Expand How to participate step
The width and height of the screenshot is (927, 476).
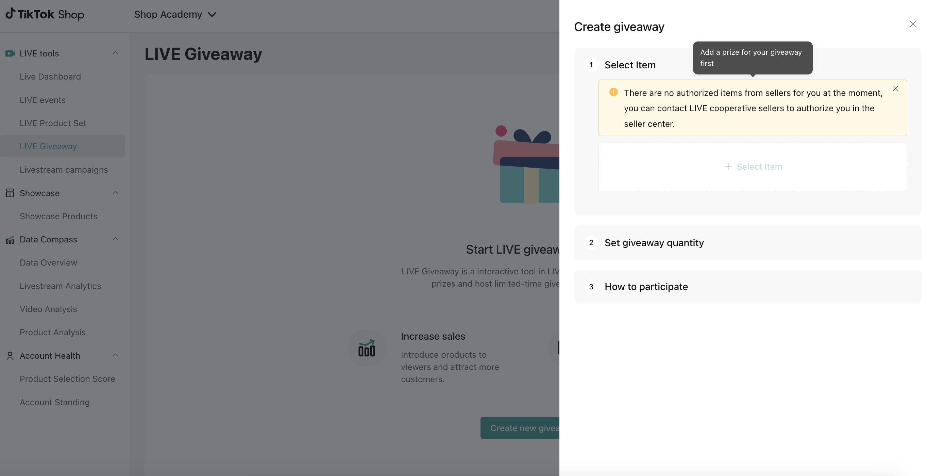pos(646,287)
